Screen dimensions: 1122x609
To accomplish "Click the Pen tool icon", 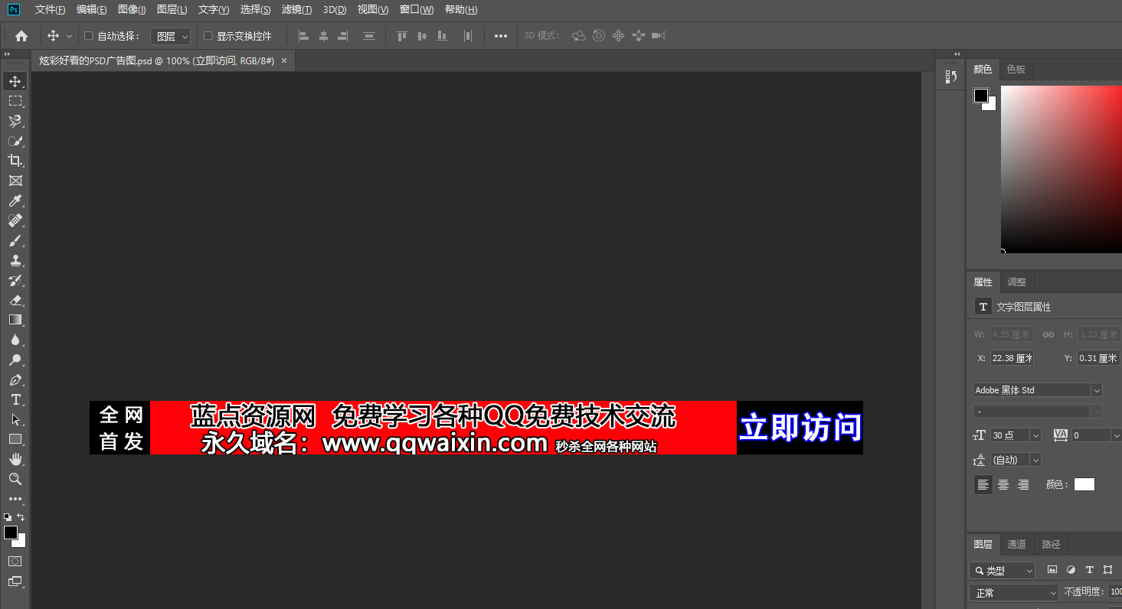I will tap(15, 380).
